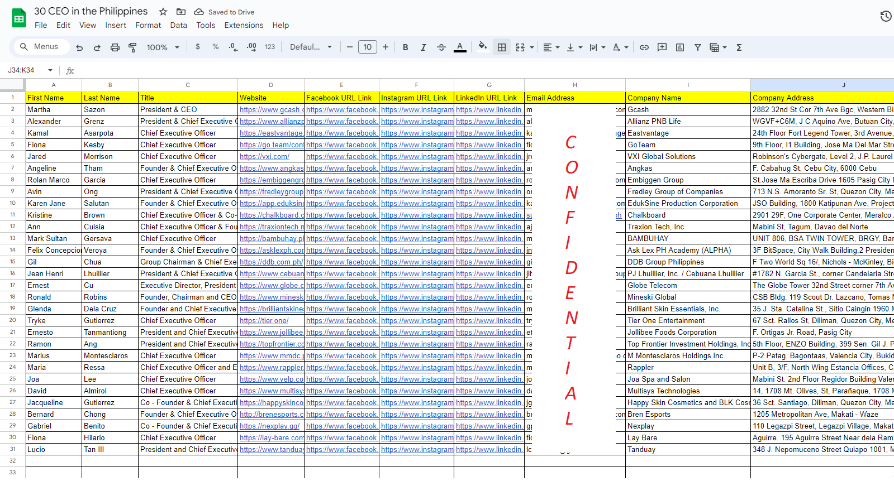Select the 'Globe Telecom' cell
Viewport: 894px width, 481px height.
(x=688, y=286)
